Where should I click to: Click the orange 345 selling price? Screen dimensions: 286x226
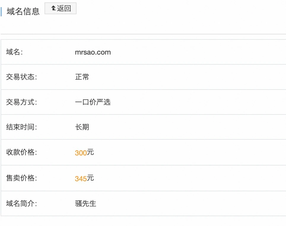(81, 179)
